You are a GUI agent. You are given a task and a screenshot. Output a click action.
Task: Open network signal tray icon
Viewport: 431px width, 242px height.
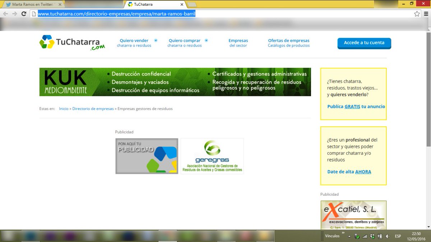[x=365, y=237]
